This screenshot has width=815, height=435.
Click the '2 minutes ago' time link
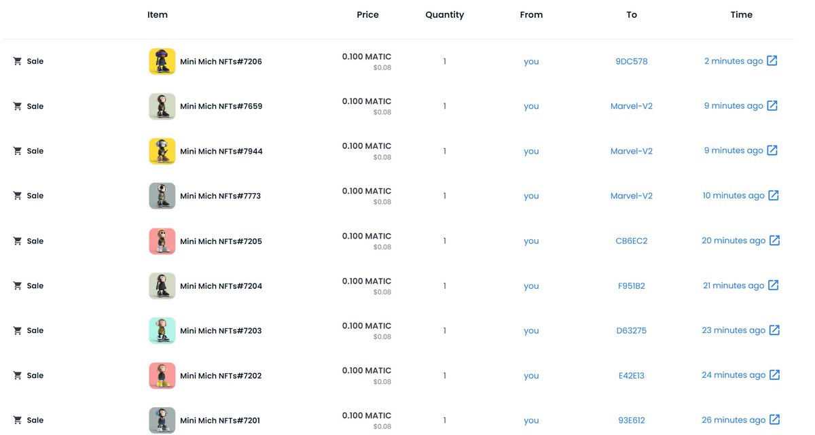pyautogui.click(x=733, y=61)
